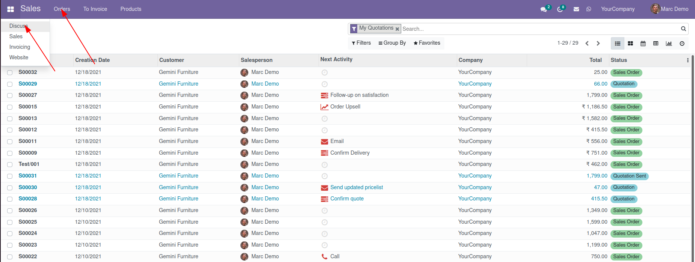Viewport: 695px width, 262px height.
Task: Remove the My Quotations filter tag
Action: [x=397, y=29]
